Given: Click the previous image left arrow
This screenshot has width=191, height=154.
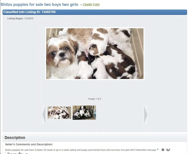Looking at the screenshot, I should click(x=44, y=114).
